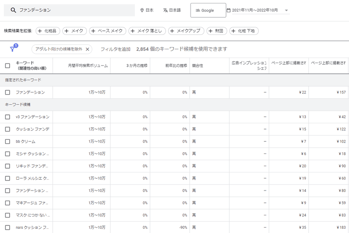Open the date range dropdown arrow

[287, 10]
